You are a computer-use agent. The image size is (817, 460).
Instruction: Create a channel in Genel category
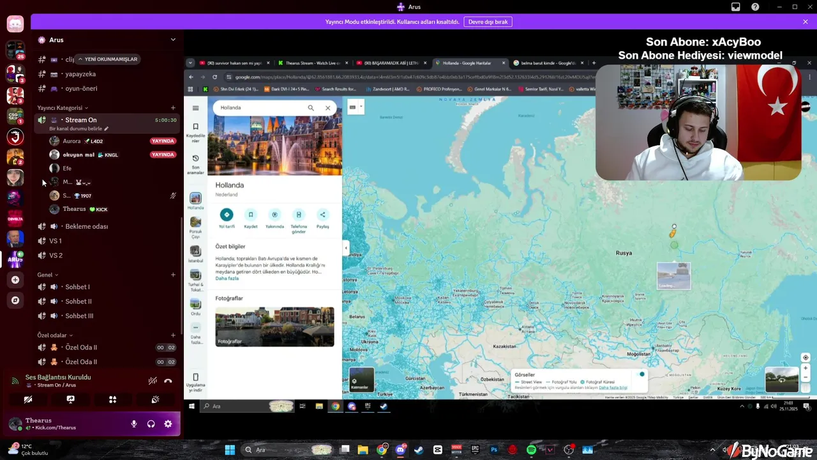pyautogui.click(x=173, y=275)
